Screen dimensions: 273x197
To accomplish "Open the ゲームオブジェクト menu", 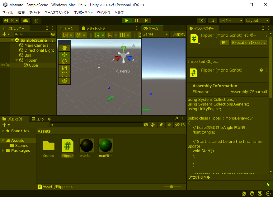I will [x=57, y=12].
